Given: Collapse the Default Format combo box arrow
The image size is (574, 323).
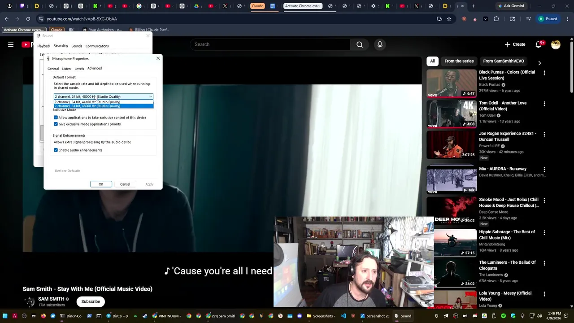Looking at the screenshot, I should coord(150,96).
